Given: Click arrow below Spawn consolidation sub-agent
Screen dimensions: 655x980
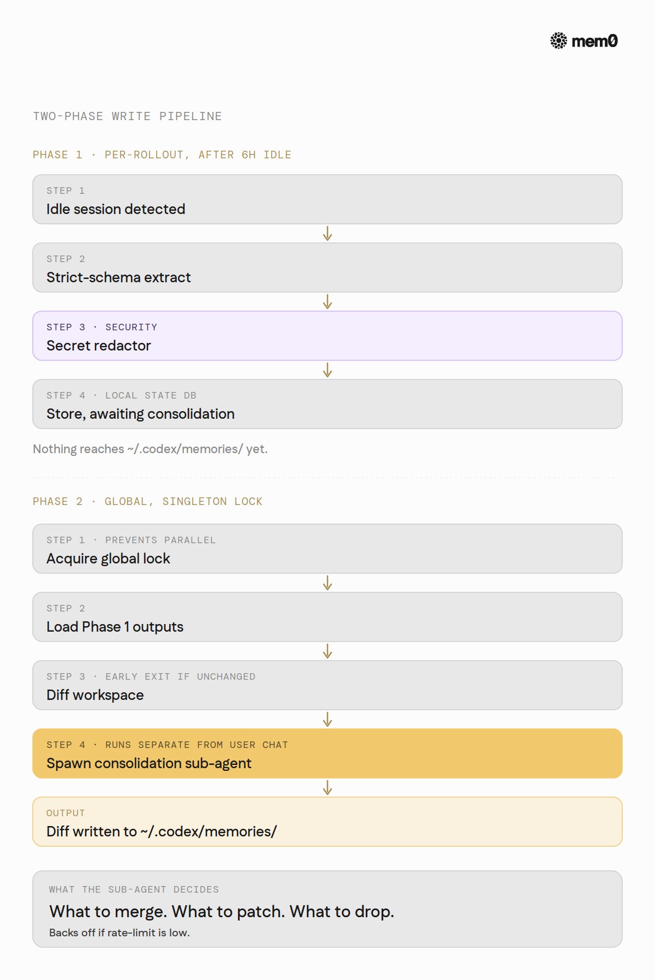Looking at the screenshot, I should click(x=327, y=788).
